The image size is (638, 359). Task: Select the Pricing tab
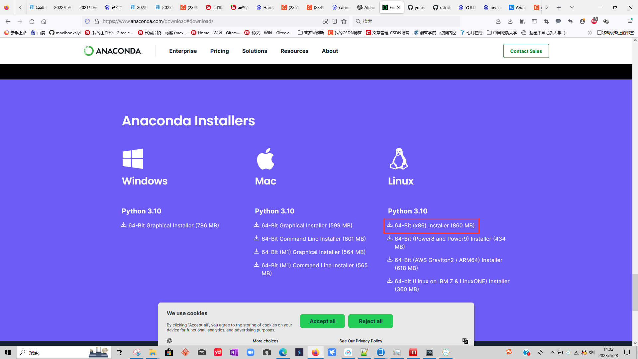point(219,51)
